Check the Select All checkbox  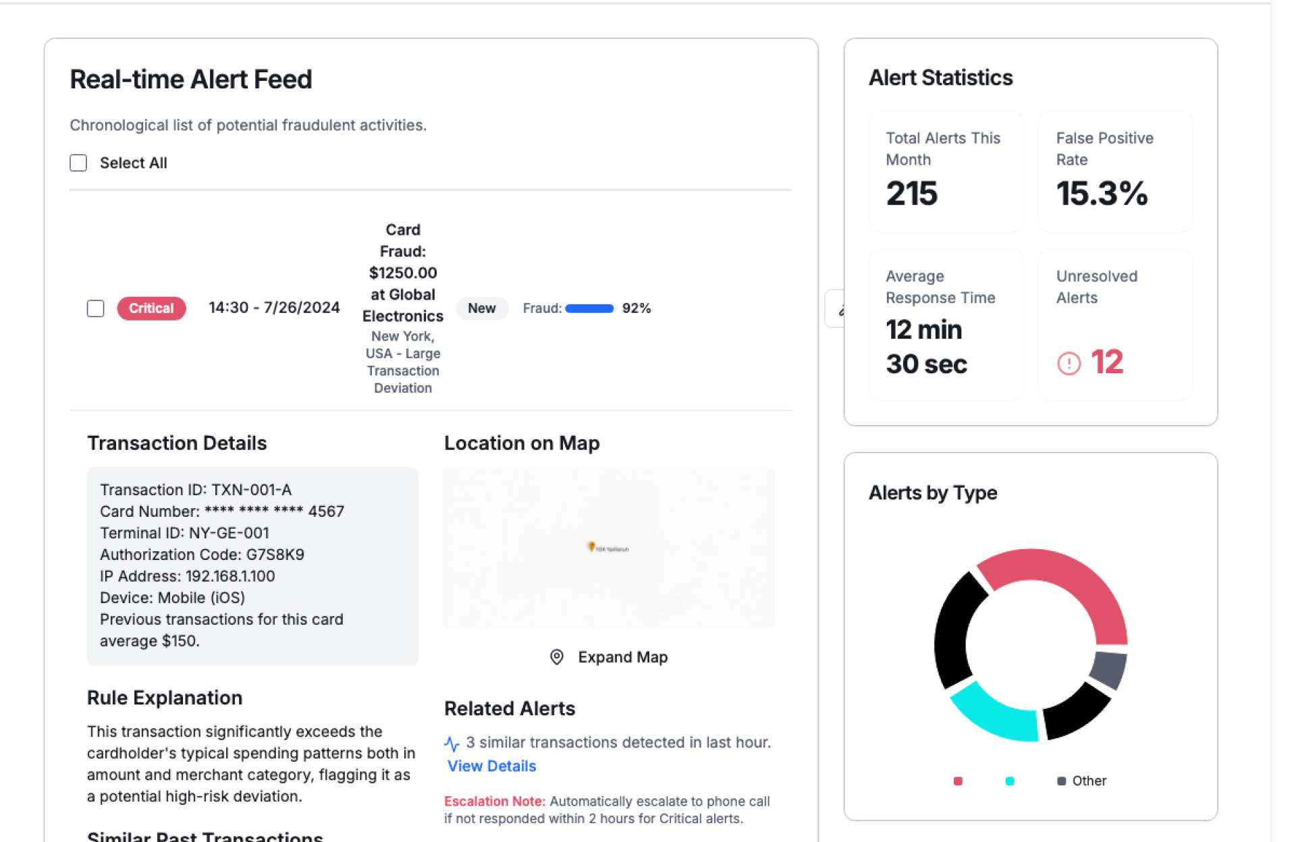coord(78,163)
